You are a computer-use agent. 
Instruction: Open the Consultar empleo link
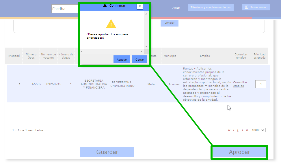[x=240, y=84]
